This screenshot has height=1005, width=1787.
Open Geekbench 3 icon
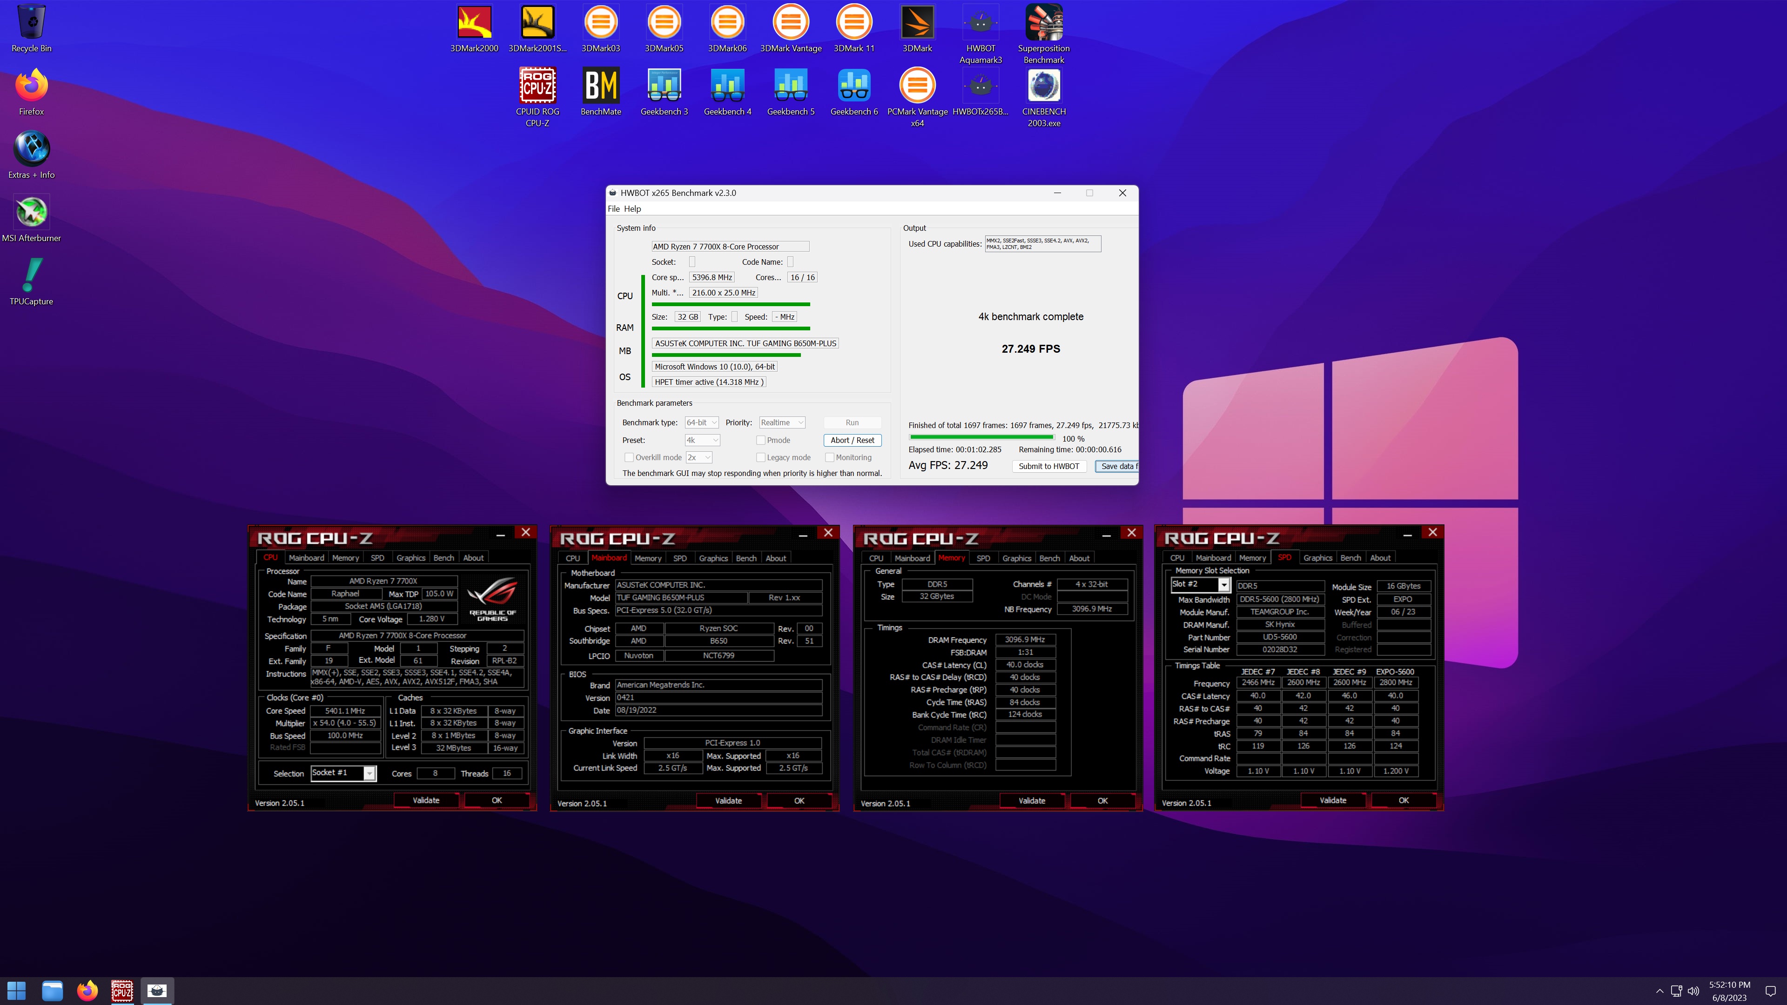point(664,92)
